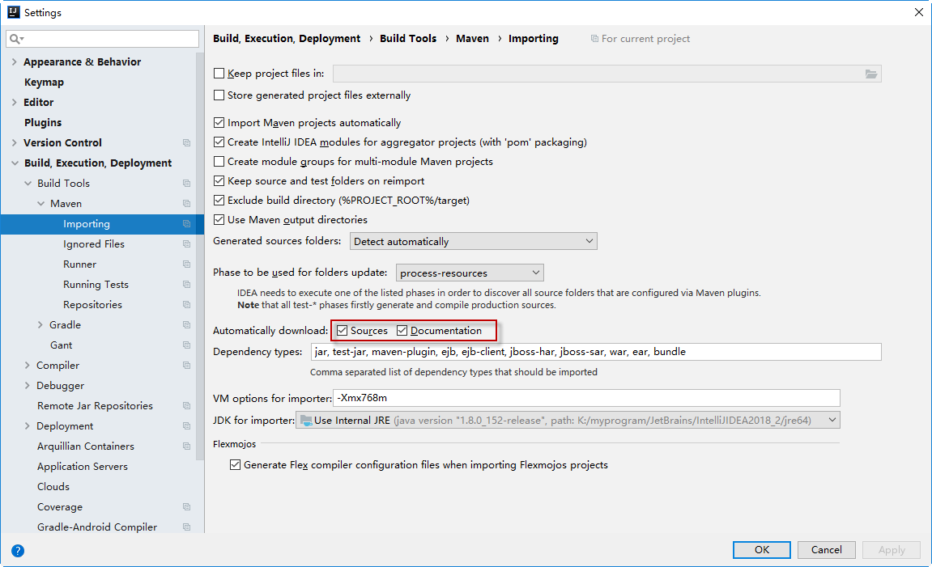The image size is (932, 567).
Task: Click the OK button
Action: pos(761,550)
